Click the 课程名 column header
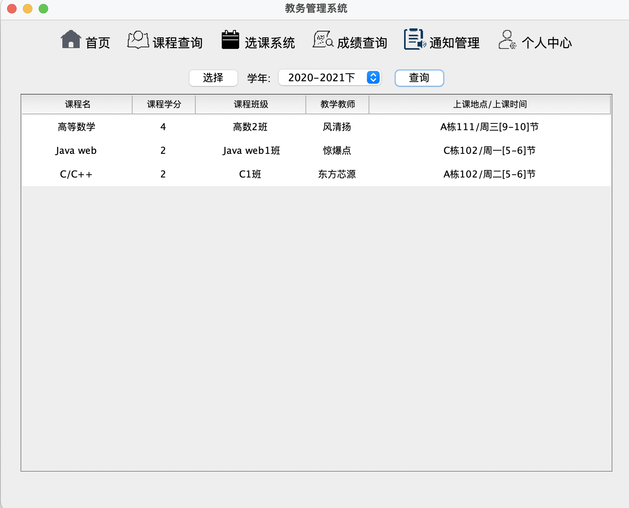This screenshot has width=629, height=508. point(77,105)
